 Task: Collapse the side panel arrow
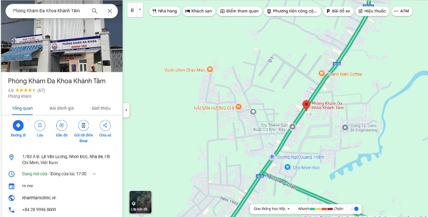pyautogui.click(x=126, y=110)
